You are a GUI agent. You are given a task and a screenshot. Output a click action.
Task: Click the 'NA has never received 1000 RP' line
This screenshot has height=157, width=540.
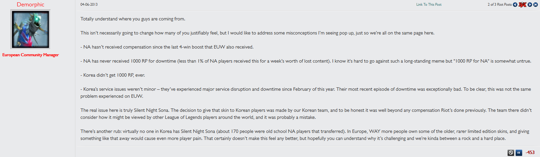[x=306, y=61]
